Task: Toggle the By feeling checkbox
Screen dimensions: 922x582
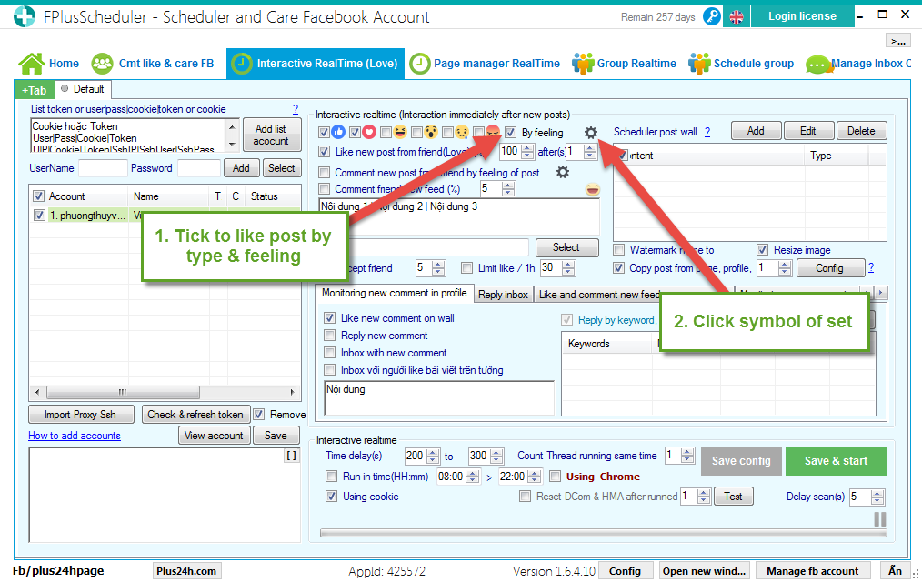Action: [x=510, y=132]
